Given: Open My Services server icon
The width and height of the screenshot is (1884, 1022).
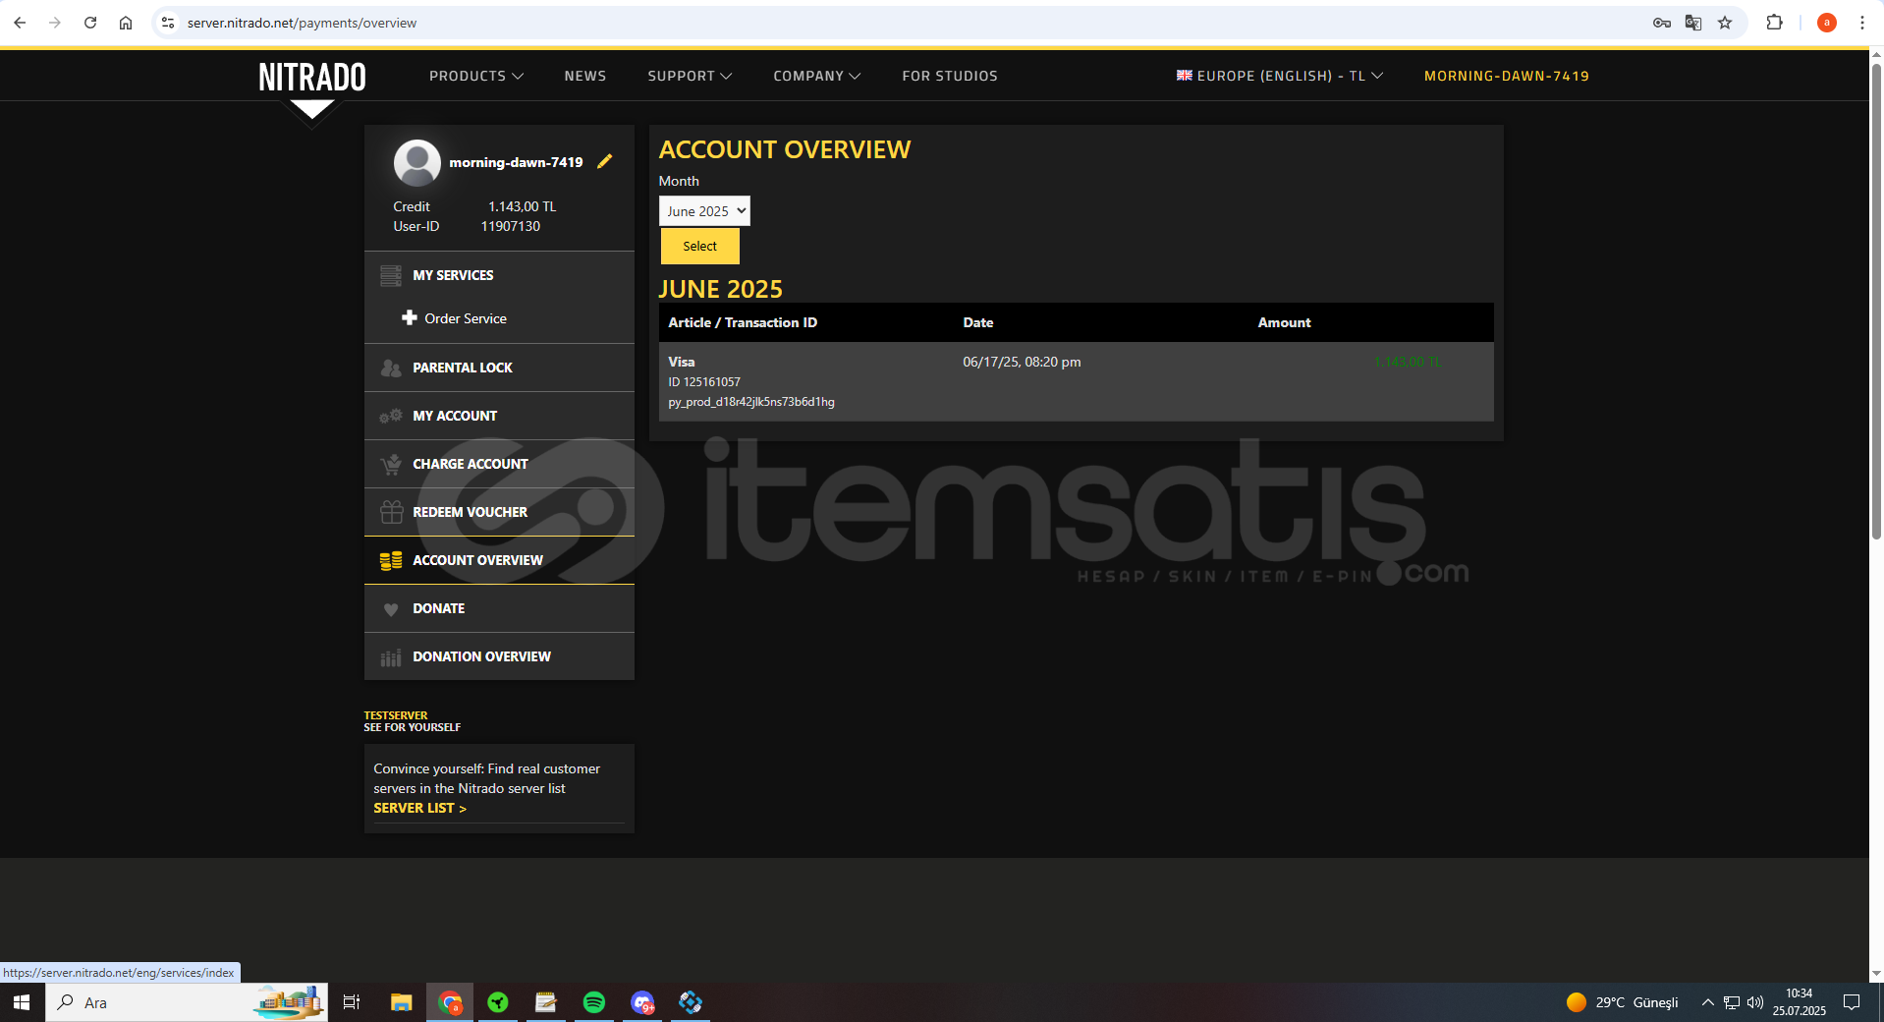Looking at the screenshot, I should 391,275.
